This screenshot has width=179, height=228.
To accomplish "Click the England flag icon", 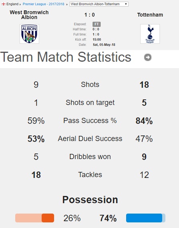I will tap(4, 4).
